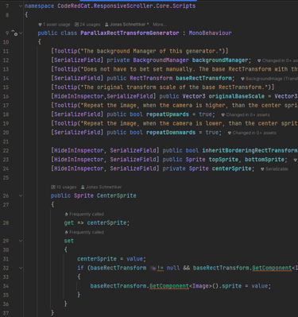This screenshot has height=317, width=298.
Task: Click line number 21 in the gutter
Action: (x=6, y=141)
